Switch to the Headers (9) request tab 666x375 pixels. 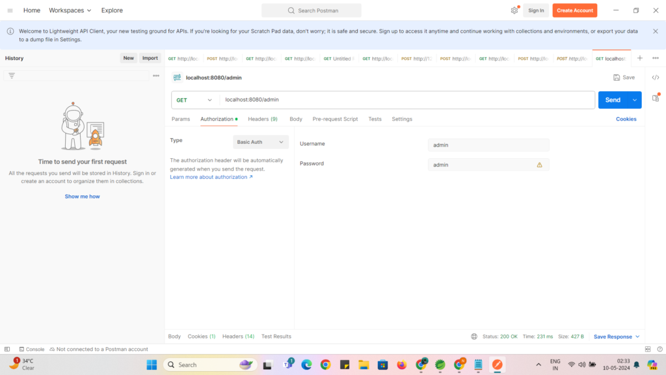[x=263, y=119]
